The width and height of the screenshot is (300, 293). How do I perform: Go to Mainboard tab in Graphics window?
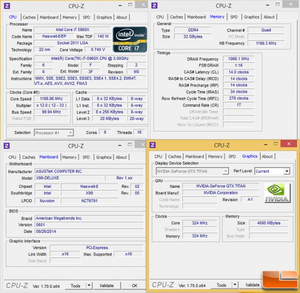(195, 157)
